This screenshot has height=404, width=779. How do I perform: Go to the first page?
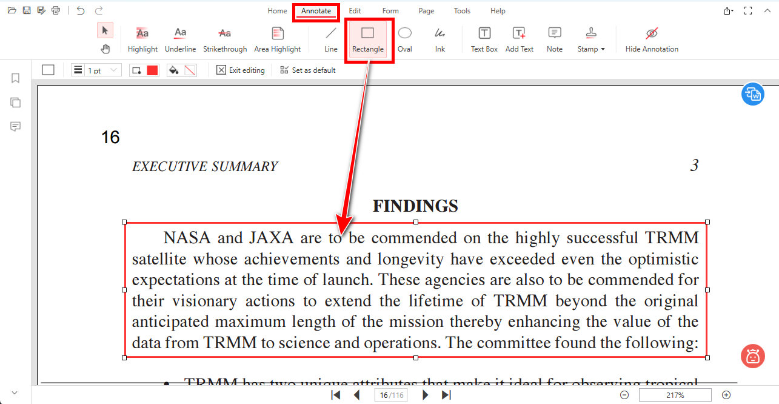pos(336,396)
